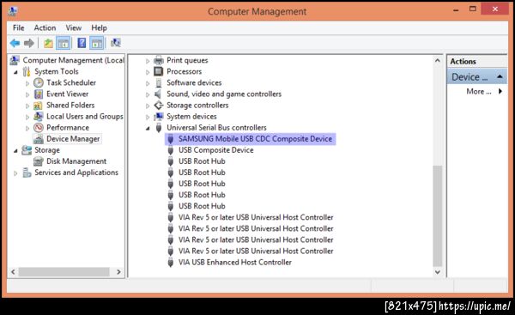Click the System Tools wrench icon
The image size is (515, 315).
(27, 71)
